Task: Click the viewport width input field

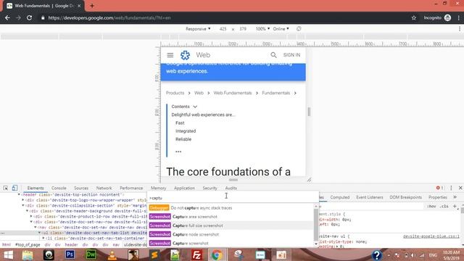Action: [x=223, y=29]
